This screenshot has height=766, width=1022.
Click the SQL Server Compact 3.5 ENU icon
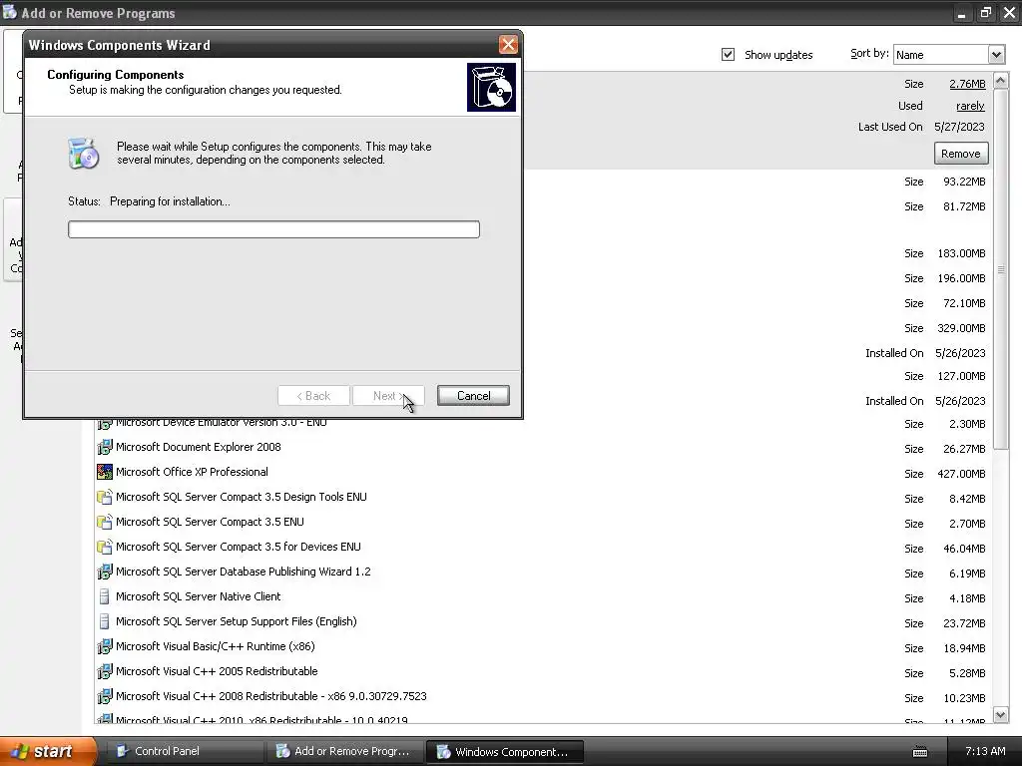pyautogui.click(x=104, y=522)
